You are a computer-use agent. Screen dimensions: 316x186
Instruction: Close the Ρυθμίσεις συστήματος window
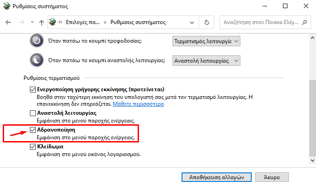tap(306, 6)
